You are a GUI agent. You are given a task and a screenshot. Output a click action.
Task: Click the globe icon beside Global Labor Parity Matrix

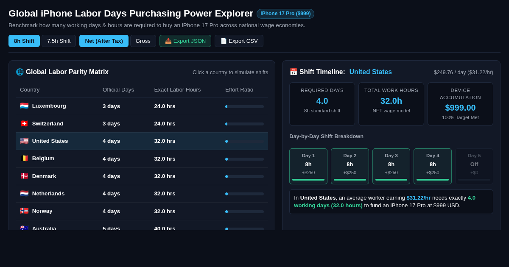20,72
